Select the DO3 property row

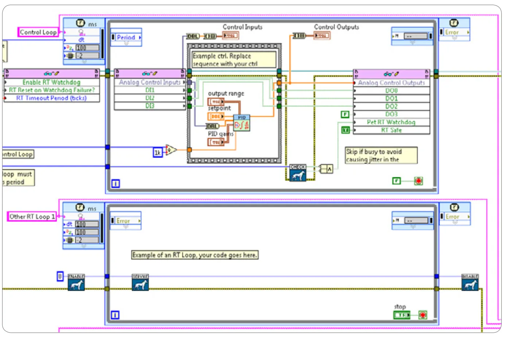click(x=392, y=114)
